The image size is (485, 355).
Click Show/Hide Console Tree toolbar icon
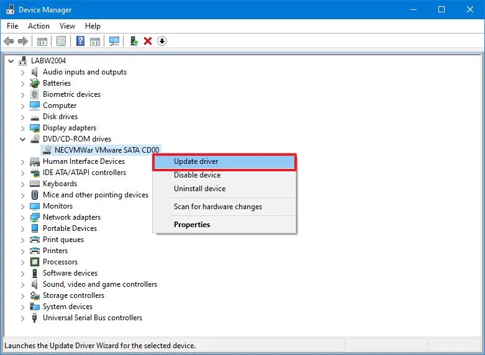pyautogui.click(x=42, y=41)
